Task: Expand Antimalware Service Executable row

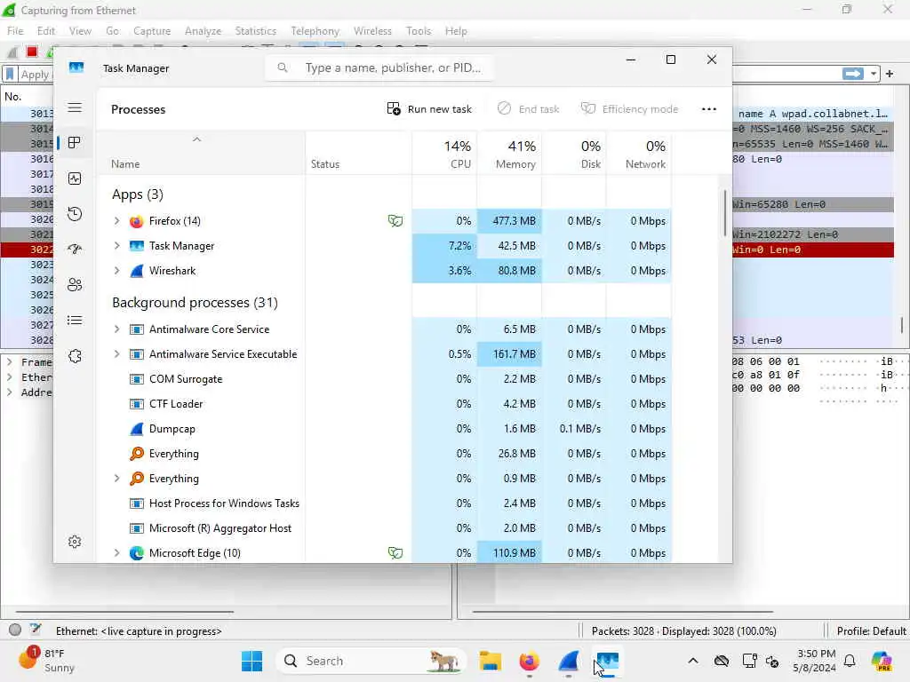Action: 116,354
